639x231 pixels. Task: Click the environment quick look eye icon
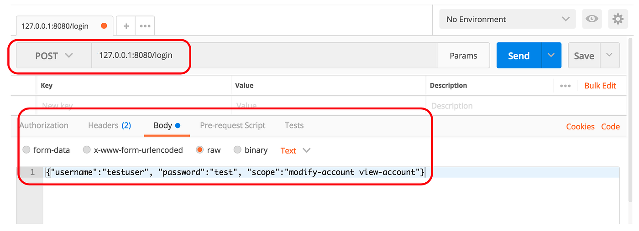(592, 19)
